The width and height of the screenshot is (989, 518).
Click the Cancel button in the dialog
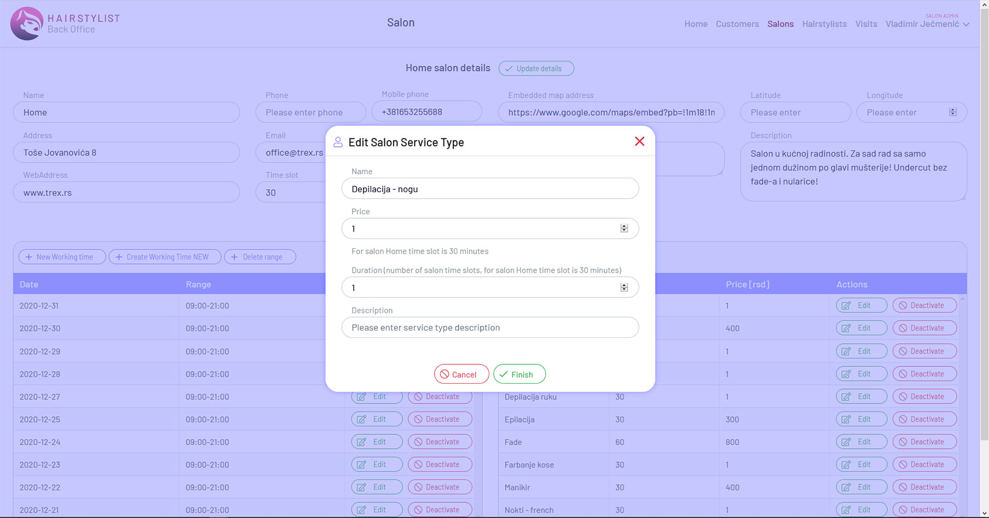click(461, 374)
